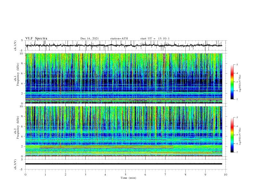The image size is (254, 196).
Task: Click the -7 tick on upper colorbar
Action: coord(236,99)
